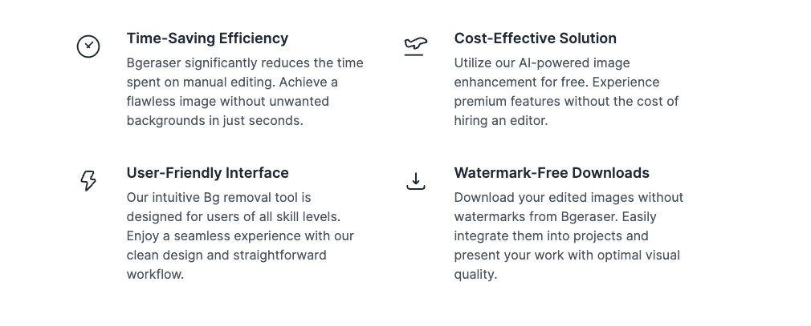Click the paragraph describing the intuitive Bg removal tool
Screen dimensions: 811x326
pos(240,235)
